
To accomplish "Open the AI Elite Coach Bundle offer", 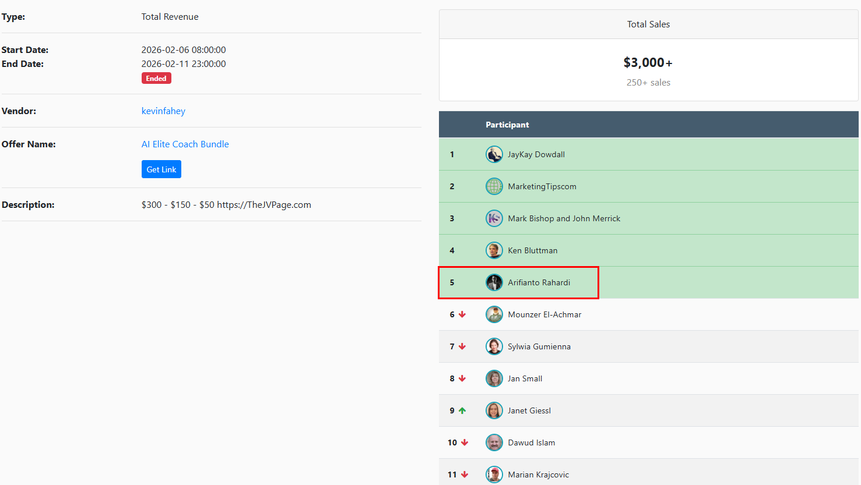I will 185,144.
